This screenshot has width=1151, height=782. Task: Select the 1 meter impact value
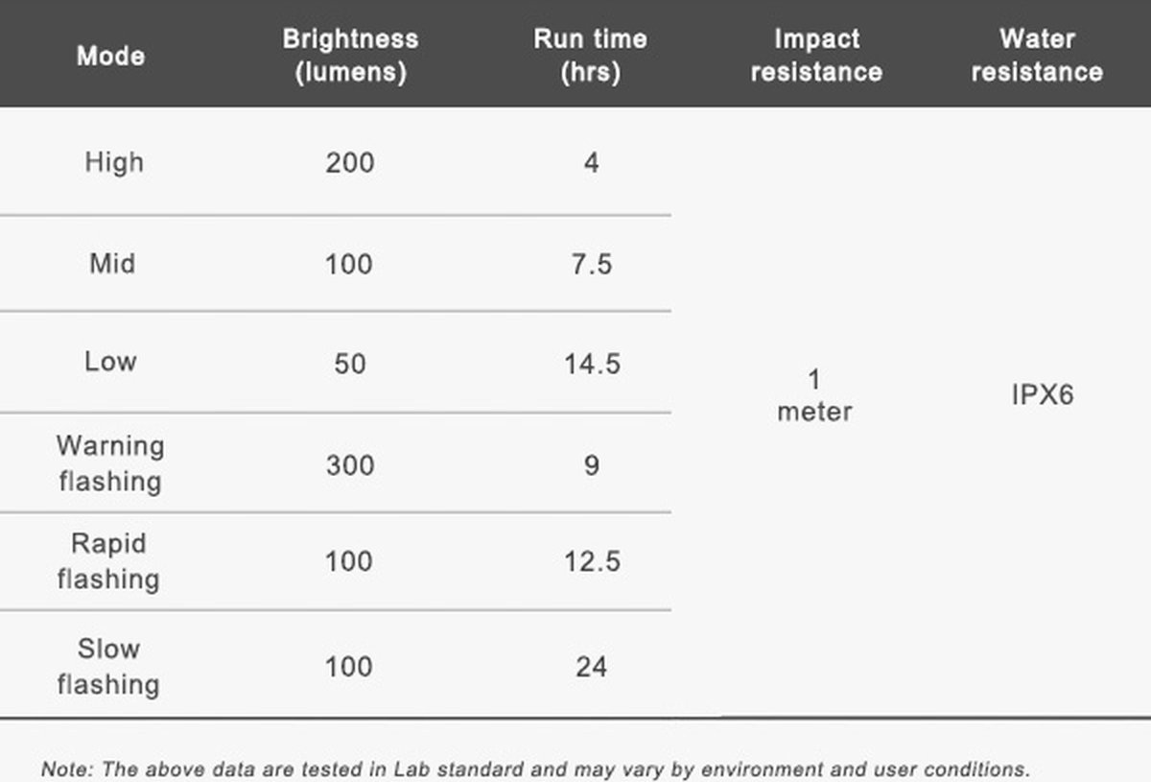click(814, 395)
